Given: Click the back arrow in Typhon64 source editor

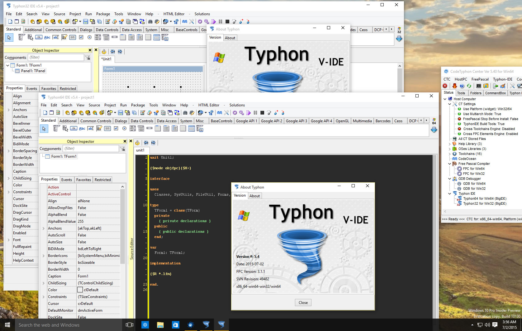Looking at the screenshot, I should pyautogui.click(x=146, y=143).
